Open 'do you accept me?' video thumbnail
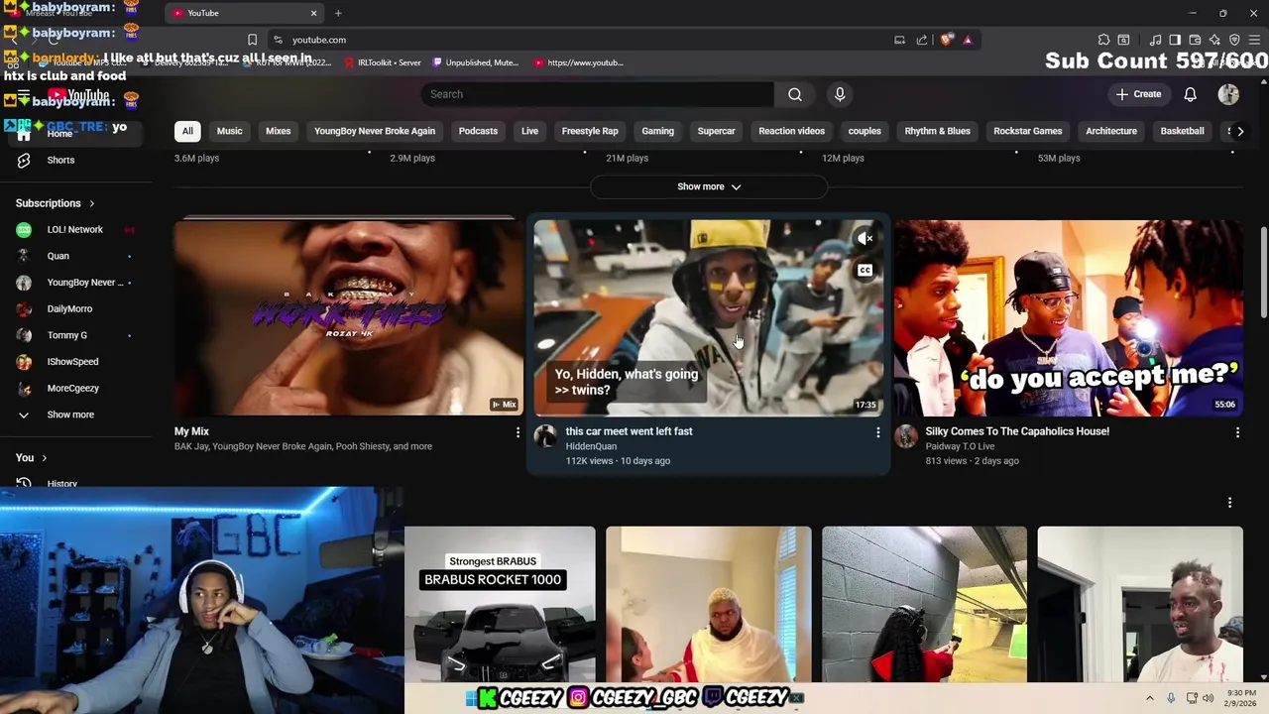 click(x=1068, y=317)
